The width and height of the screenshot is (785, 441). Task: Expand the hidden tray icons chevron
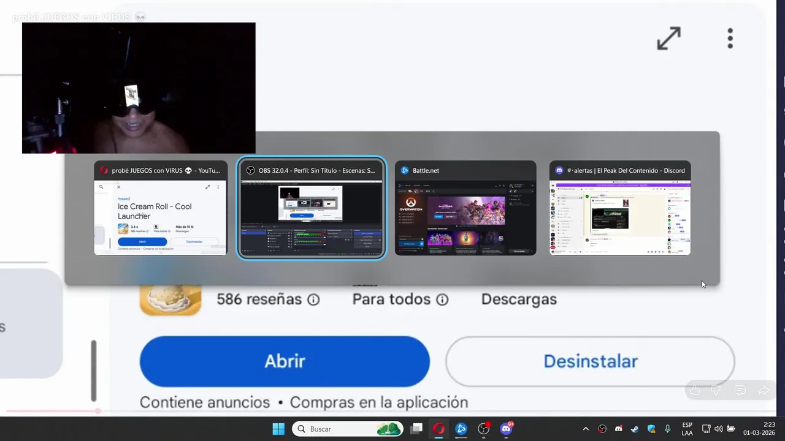click(x=586, y=429)
